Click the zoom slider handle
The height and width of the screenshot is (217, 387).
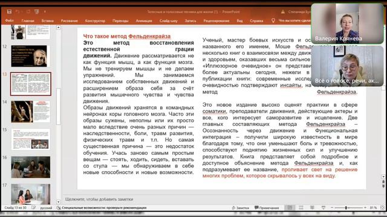346,207
